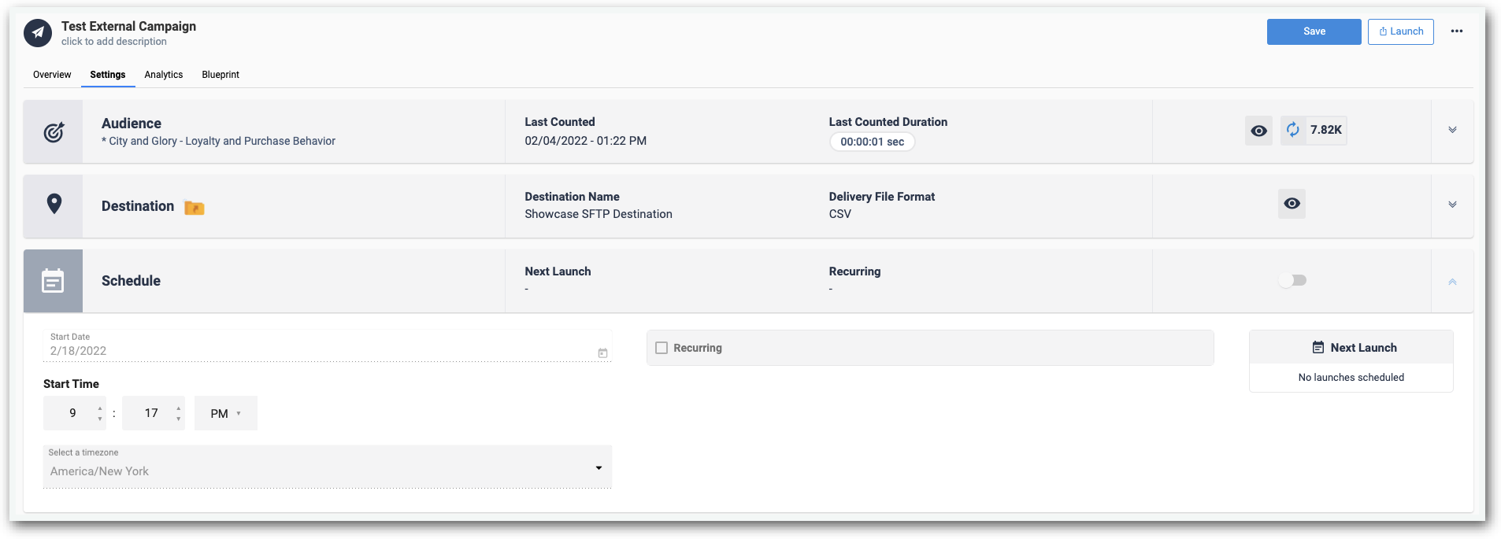Click the Destination map pin icon

coord(54,204)
